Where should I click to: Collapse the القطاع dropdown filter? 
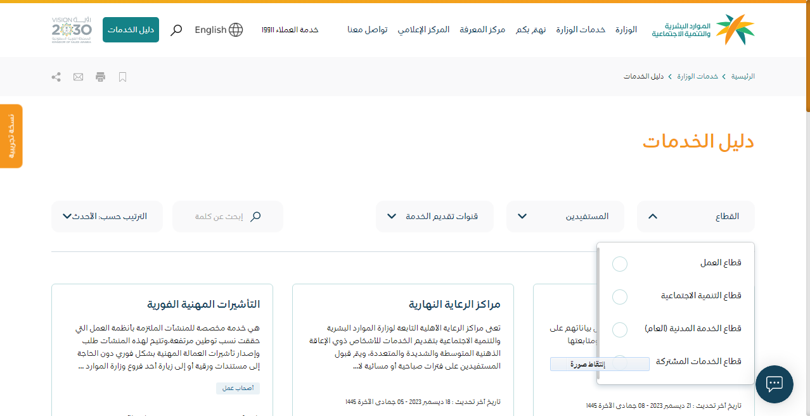coord(696,217)
